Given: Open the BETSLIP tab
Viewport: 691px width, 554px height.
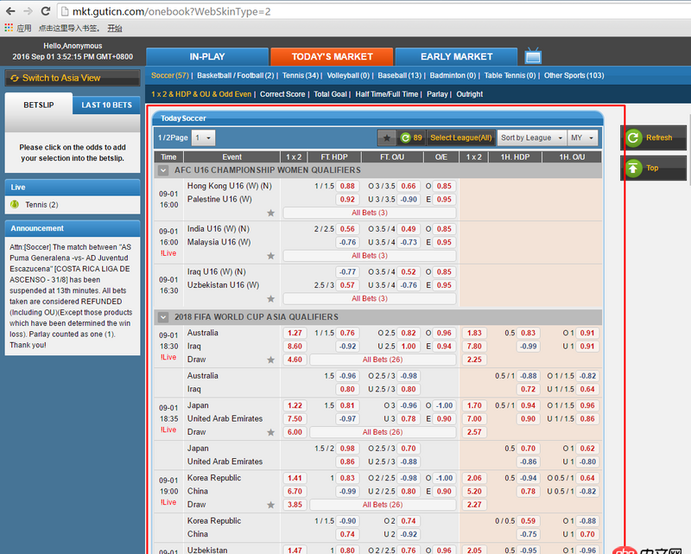Looking at the screenshot, I should coord(39,105).
